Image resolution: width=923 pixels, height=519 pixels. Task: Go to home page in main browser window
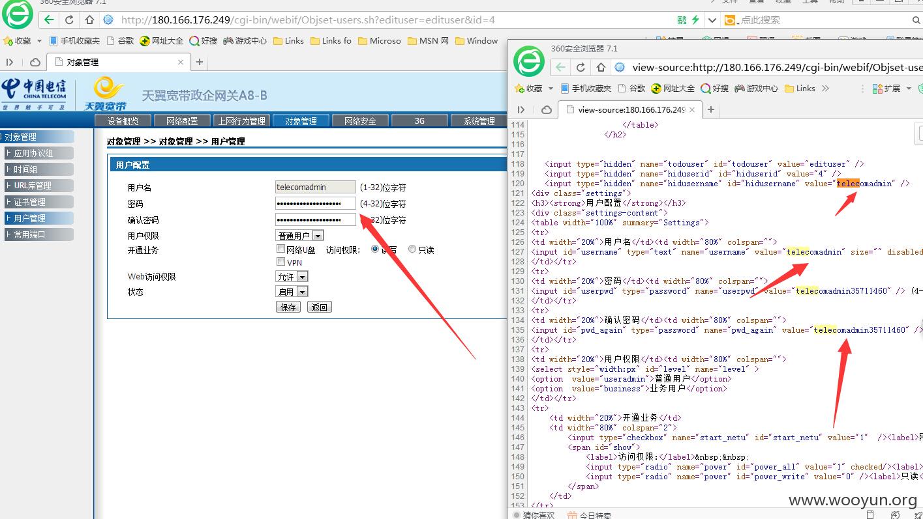tap(89, 20)
